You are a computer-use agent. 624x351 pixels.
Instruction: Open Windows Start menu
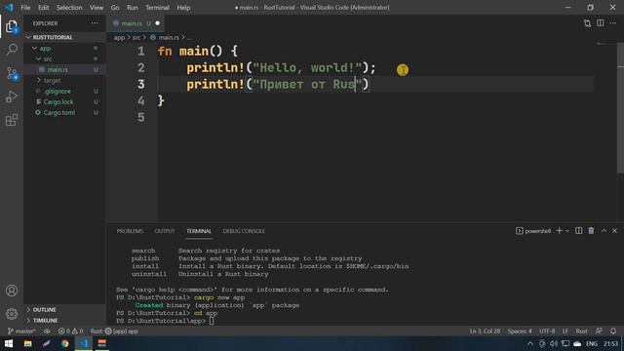(x=9, y=343)
